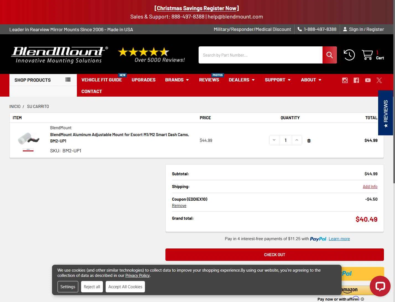The width and height of the screenshot is (395, 302).
Task: Open the BlendMount Aluminum Adjustable Mount product link
Action: (x=119, y=138)
